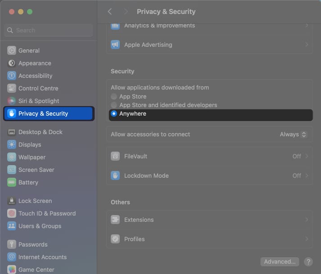Image resolution: width=321 pixels, height=274 pixels.
Task: Click the Accessibility icon in sidebar
Action: click(x=12, y=76)
